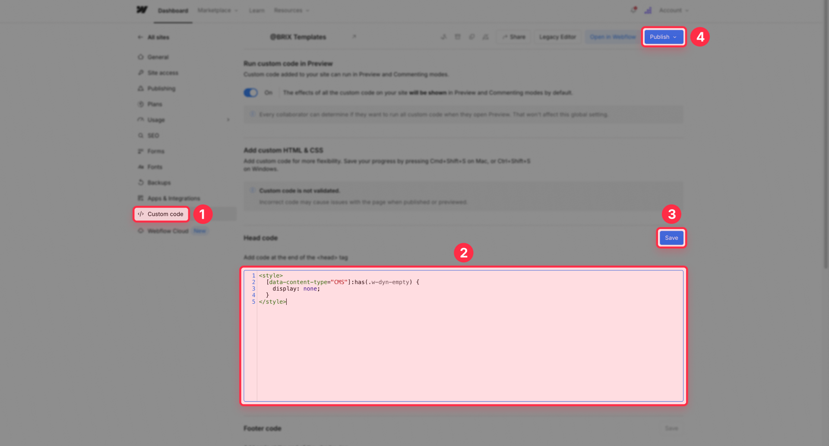Open Site access settings

point(163,73)
